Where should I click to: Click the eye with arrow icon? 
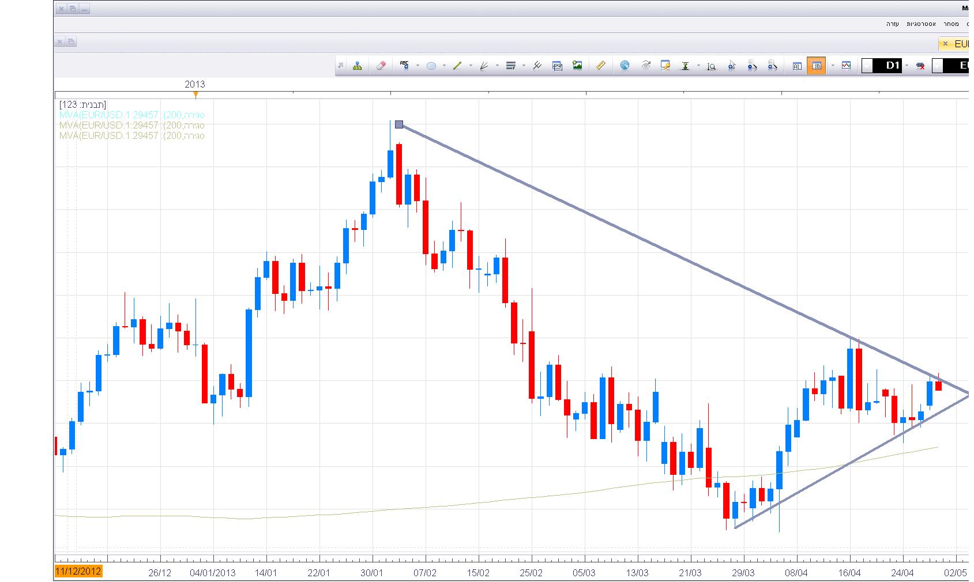(x=645, y=66)
